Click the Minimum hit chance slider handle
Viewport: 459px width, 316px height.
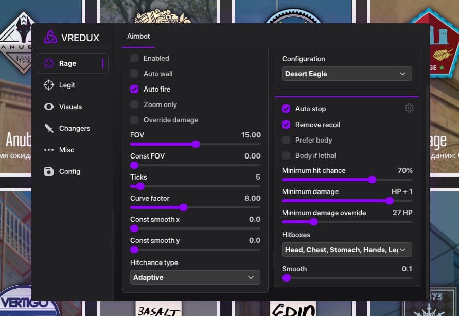coord(372,180)
